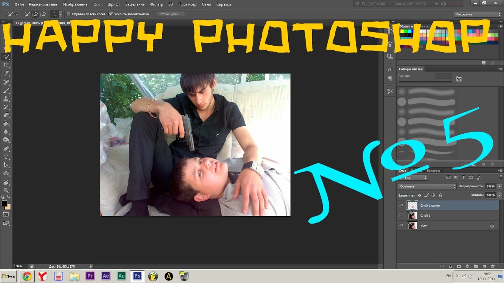
Task: Enable 'Образец со всех слоев' checkbox
Action: point(68,14)
